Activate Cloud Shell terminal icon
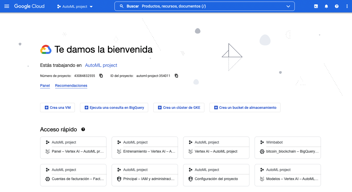The height and width of the screenshot is (192, 352). [316, 6]
